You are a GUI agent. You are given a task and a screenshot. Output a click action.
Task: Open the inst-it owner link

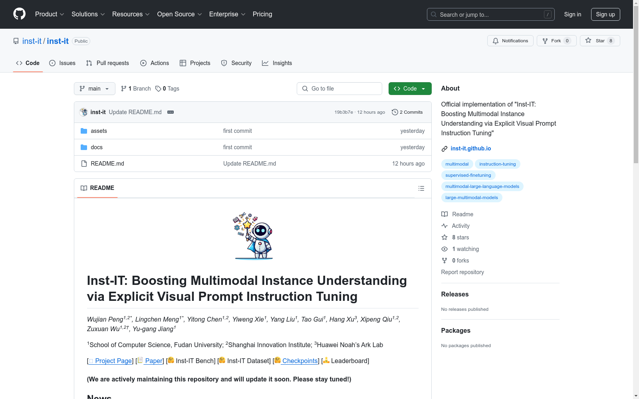pyautogui.click(x=32, y=41)
